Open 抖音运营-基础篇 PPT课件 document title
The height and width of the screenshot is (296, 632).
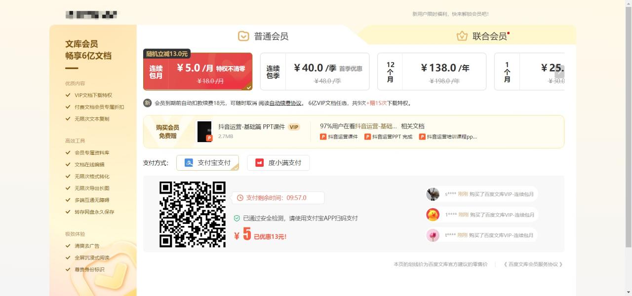click(x=252, y=127)
